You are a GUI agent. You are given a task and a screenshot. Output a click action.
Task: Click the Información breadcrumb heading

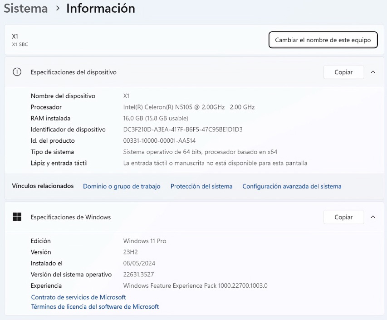click(x=101, y=8)
